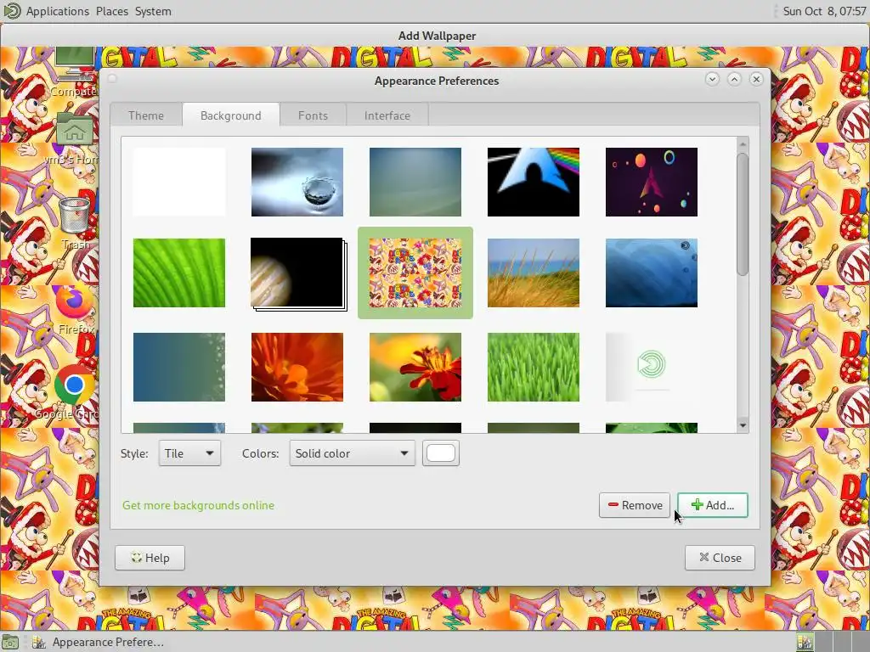Open the Colors dropdown showing Solid color
870x652 pixels.
coord(352,453)
